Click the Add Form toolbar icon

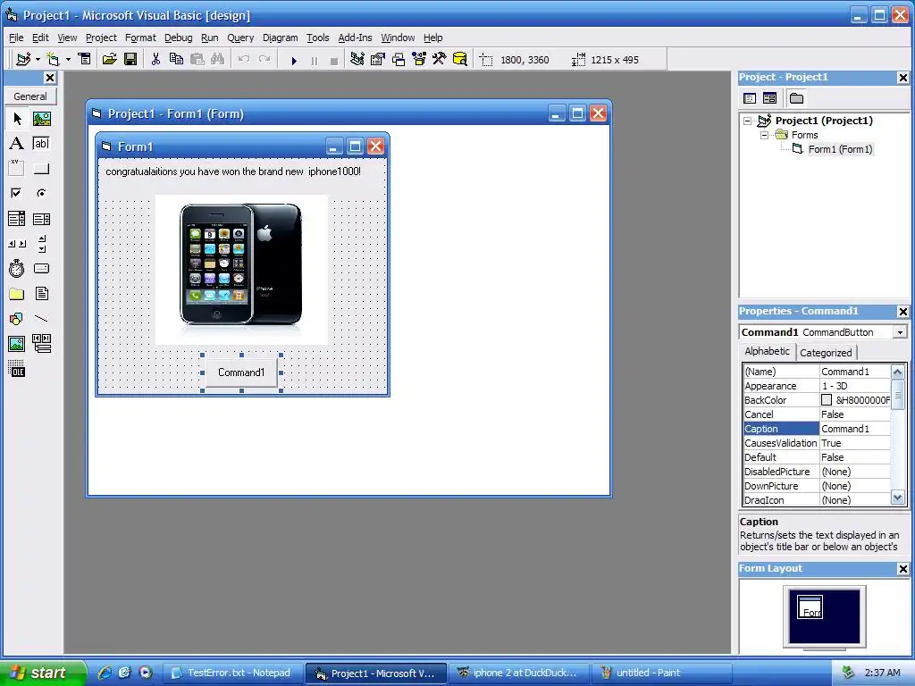[x=53, y=60]
